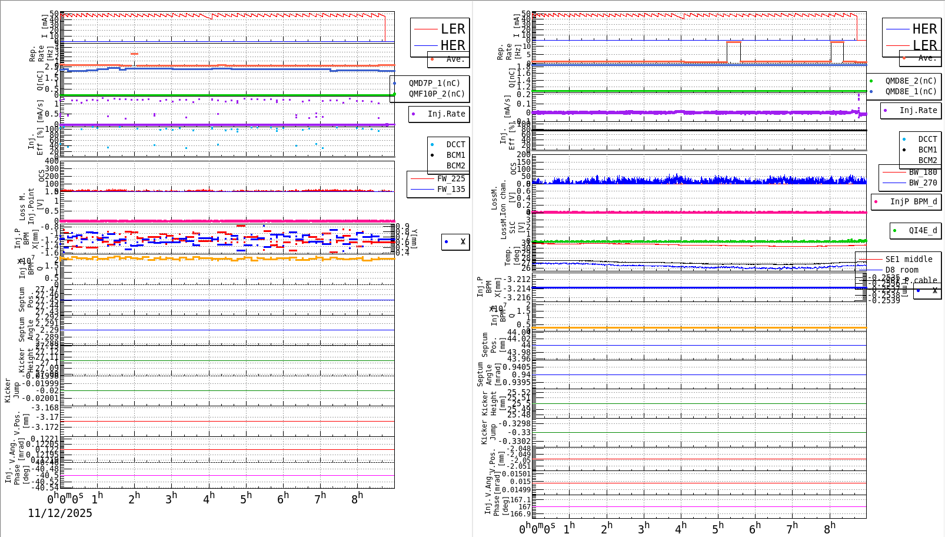Click the green QMF10P_2(nC) color marker

point(395,93)
